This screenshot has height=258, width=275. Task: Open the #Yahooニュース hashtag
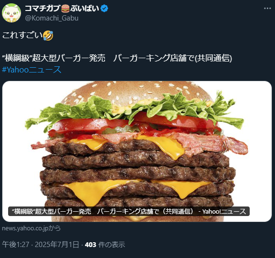[x=32, y=70]
